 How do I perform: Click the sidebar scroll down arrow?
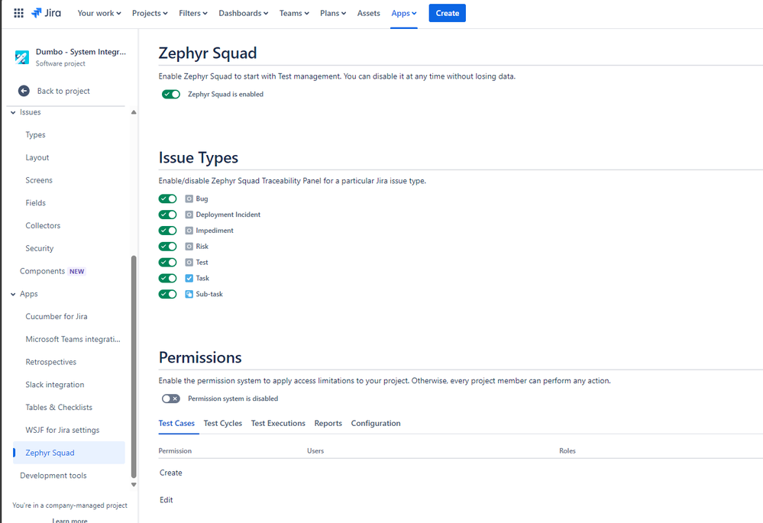pyautogui.click(x=134, y=485)
